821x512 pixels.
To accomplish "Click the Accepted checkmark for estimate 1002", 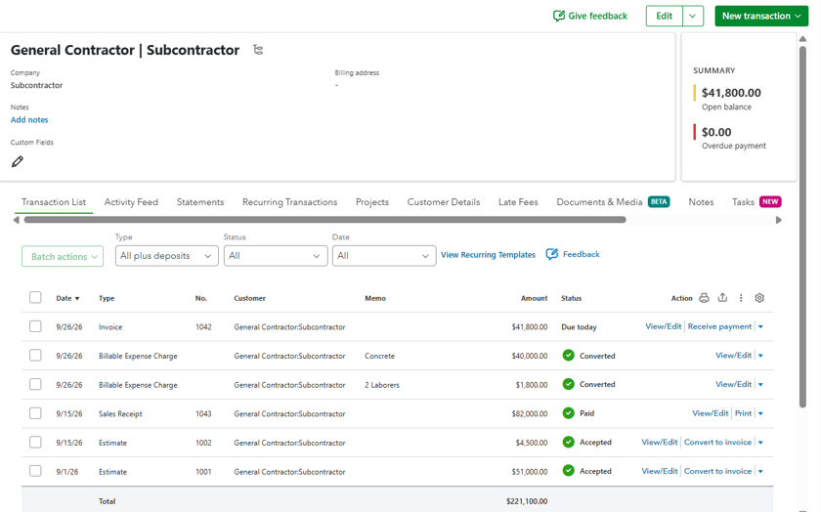I will (x=568, y=442).
